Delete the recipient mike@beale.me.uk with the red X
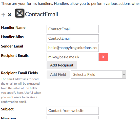The width and height of the screenshot is (140, 119). click(x=103, y=57)
